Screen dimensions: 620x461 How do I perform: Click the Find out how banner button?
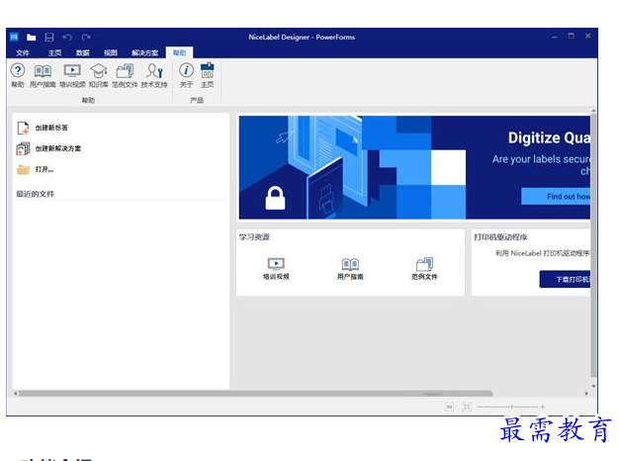556,197
